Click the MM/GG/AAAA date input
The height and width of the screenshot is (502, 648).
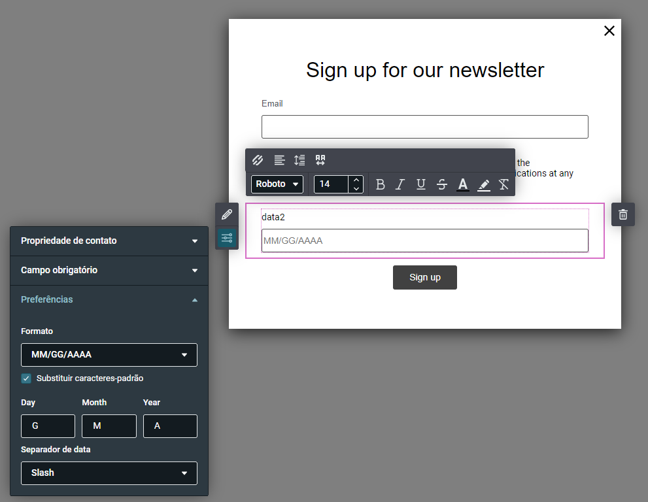[x=425, y=241]
